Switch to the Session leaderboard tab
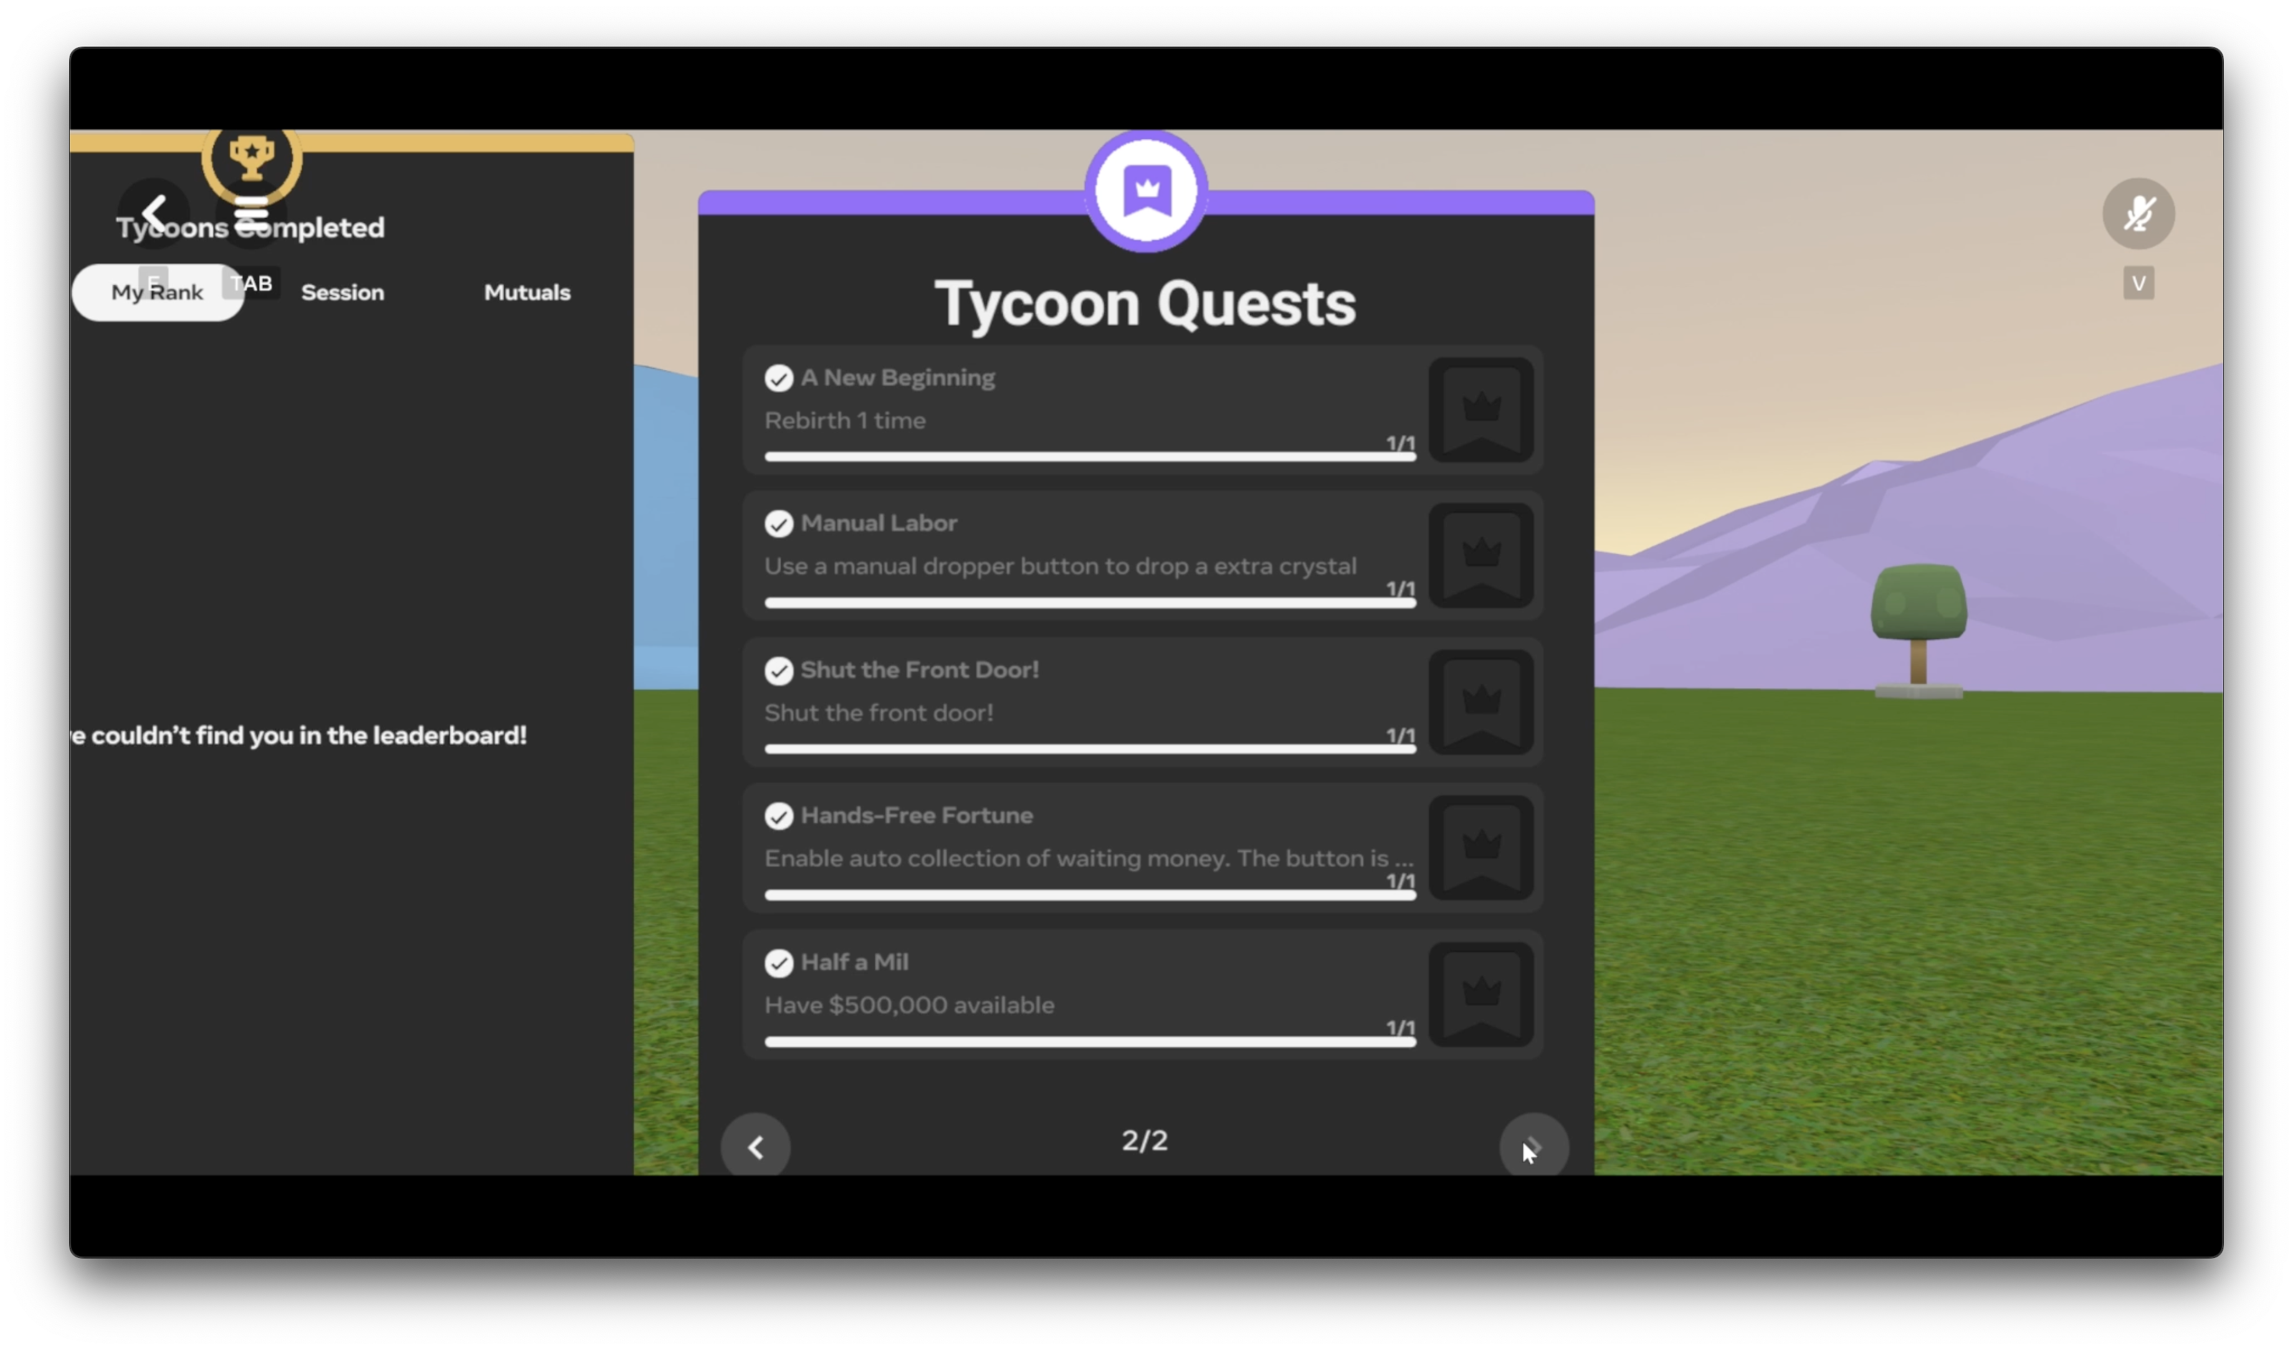Image resolution: width=2293 pixels, height=1350 pixels. [x=342, y=293]
